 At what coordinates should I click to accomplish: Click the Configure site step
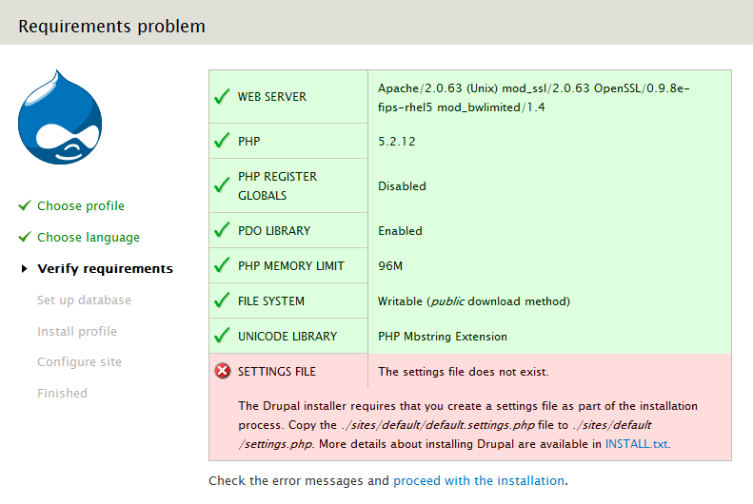click(79, 362)
